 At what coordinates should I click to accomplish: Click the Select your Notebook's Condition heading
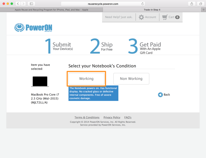[102, 66]
